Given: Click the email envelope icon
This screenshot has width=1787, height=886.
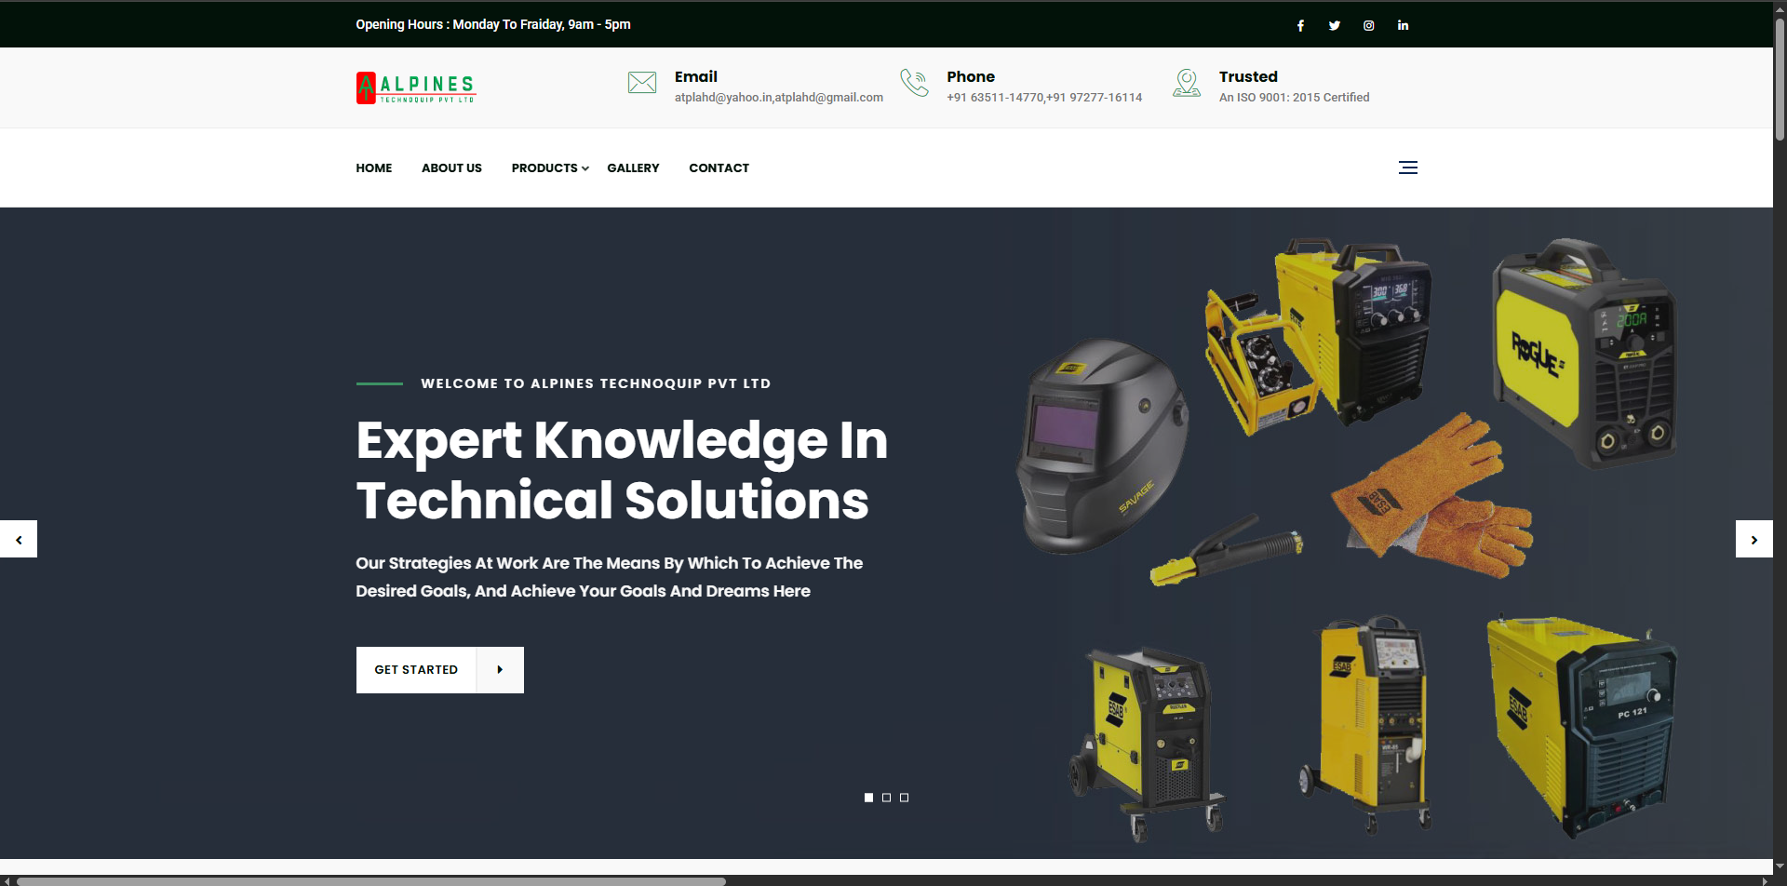Looking at the screenshot, I should click(642, 83).
